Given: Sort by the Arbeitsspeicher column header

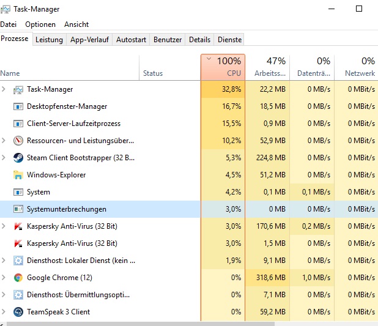Looking at the screenshot, I should (267, 67).
